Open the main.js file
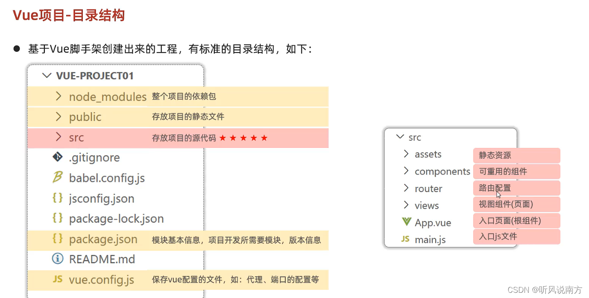 (430, 240)
